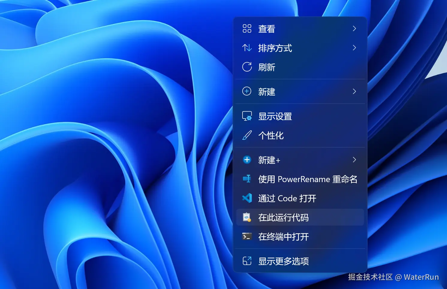Click the grid icon beside "查看"
The image size is (447, 289).
click(246, 28)
